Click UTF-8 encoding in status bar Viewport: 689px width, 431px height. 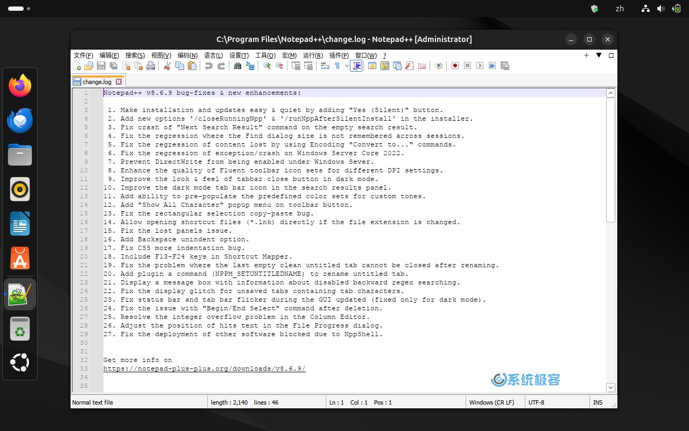[x=537, y=402]
